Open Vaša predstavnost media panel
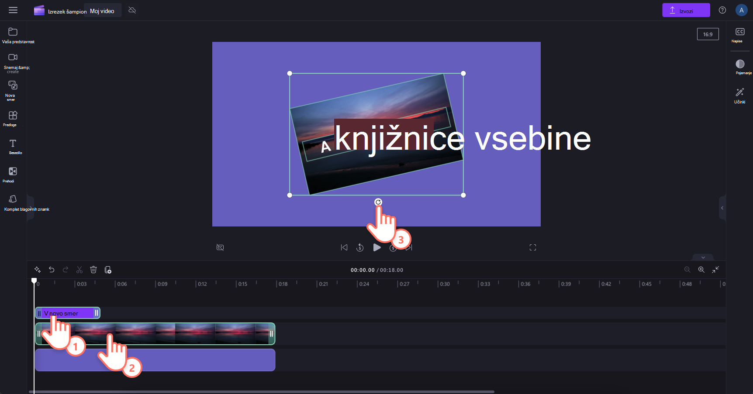Viewport: 753px width, 394px height. pos(13,36)
